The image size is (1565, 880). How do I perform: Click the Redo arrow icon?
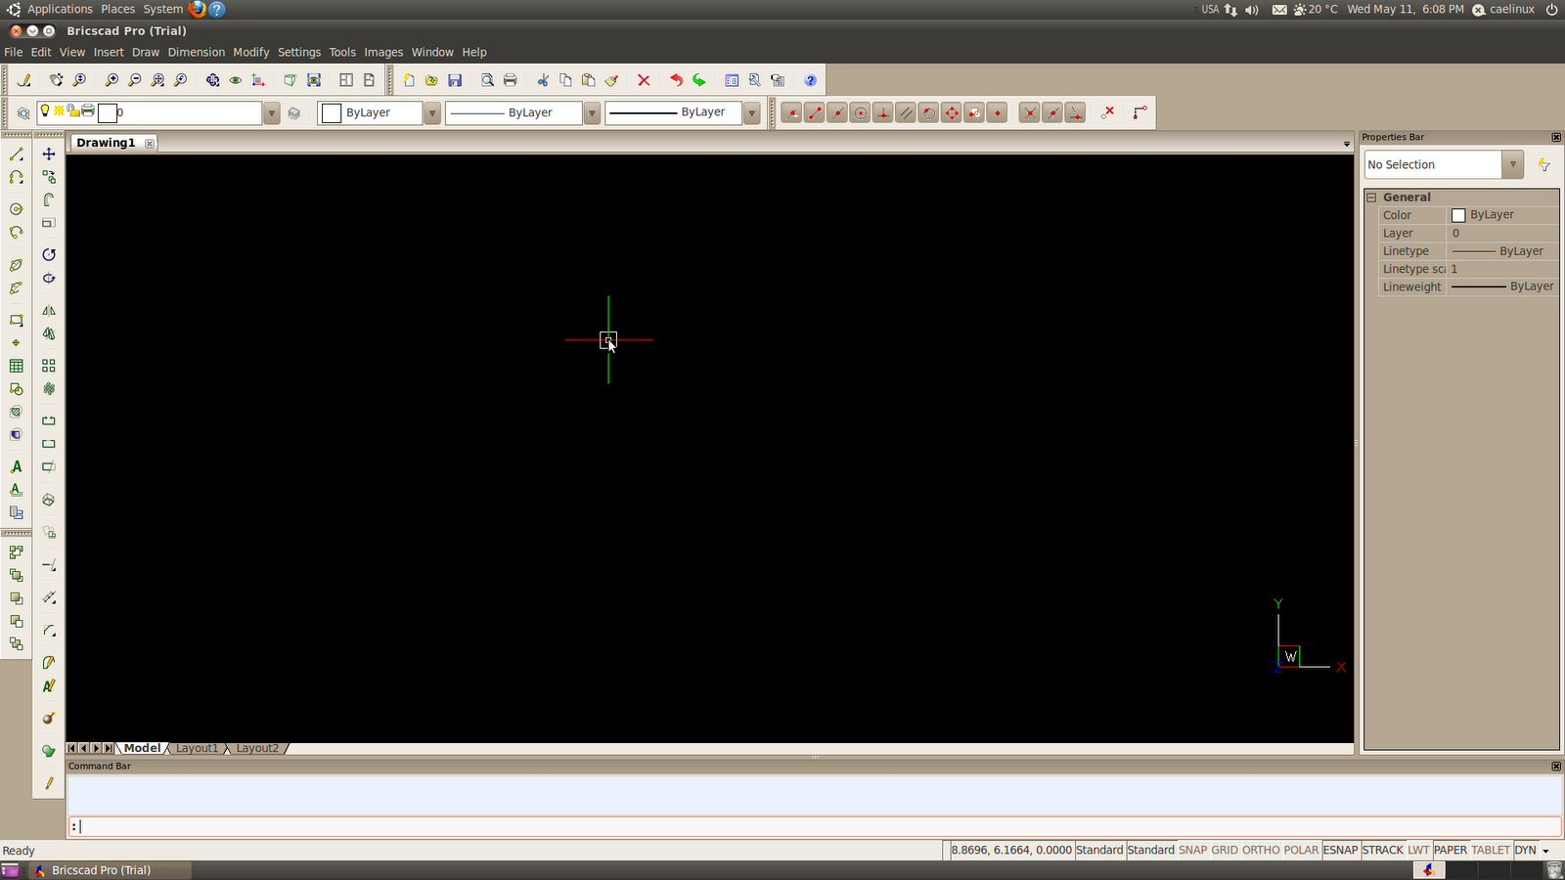[699, 80]
